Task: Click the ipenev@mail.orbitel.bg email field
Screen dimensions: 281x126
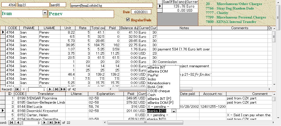Action: (x=112, y=5)
